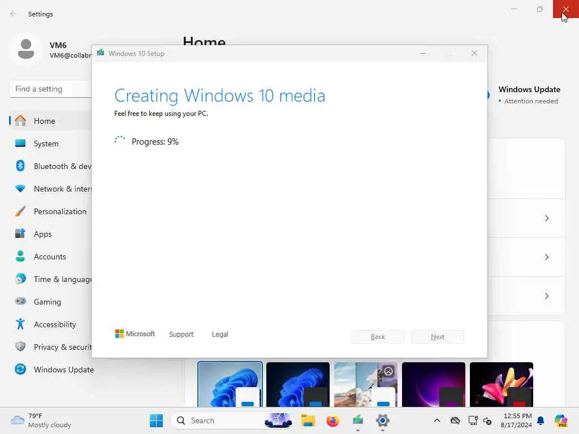Close the Settings window

point(565,9)
